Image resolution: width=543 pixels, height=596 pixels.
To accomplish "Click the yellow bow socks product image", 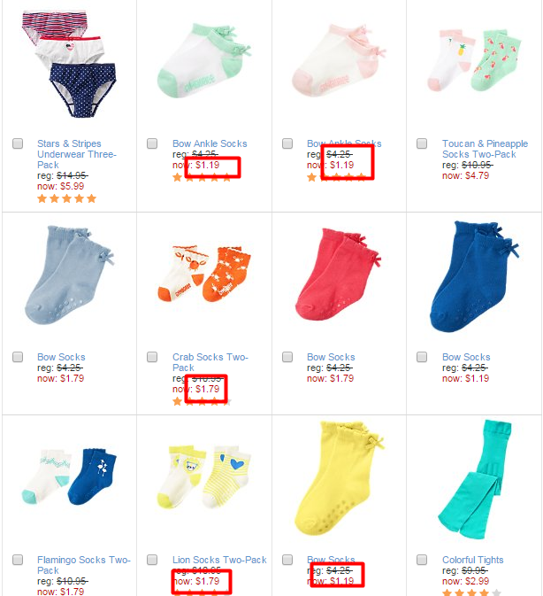I will [x=339, y=478].
